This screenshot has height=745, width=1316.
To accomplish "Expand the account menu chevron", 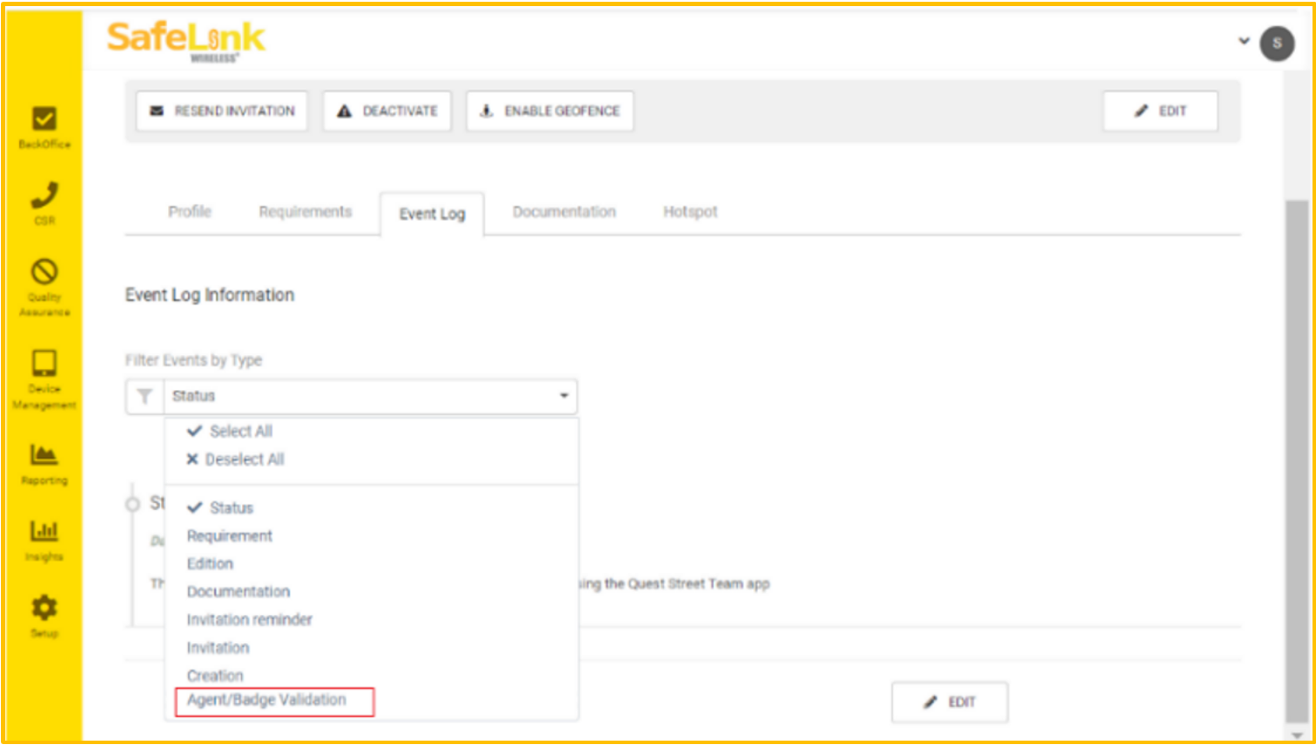I will (1244, 41).
